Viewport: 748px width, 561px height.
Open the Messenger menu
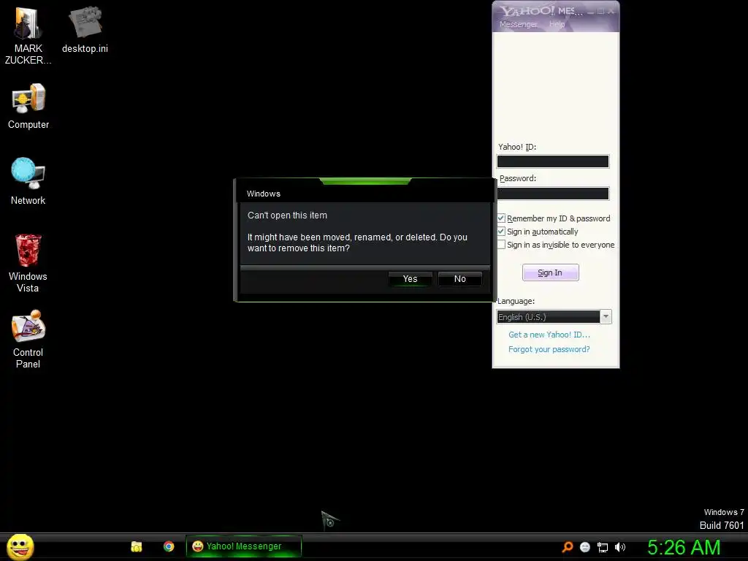point(518,24)
